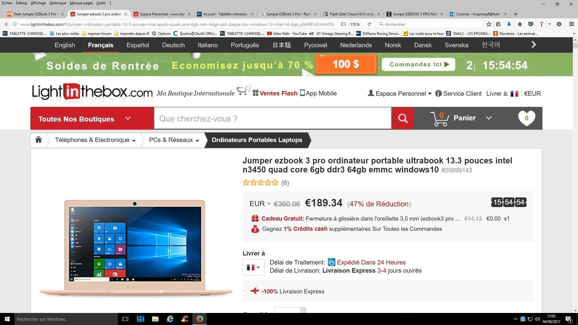This screenshot has width=578, height=325.
Task: Click the Commandez Ici banner button
Action: (x=418, y=64)
